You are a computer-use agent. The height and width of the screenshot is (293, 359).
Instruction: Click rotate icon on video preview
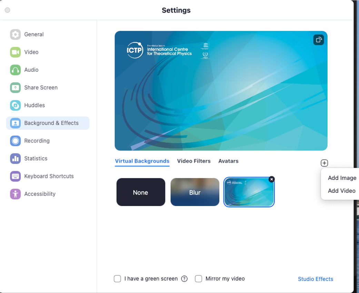click(x=318, y=40)
